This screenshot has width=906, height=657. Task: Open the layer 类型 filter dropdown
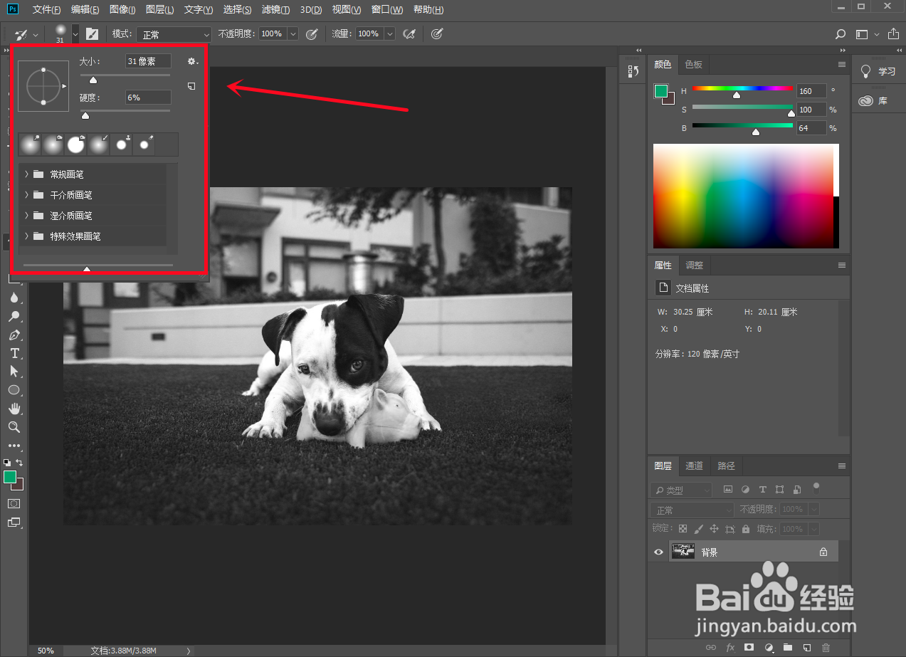[x=682, y=490]
